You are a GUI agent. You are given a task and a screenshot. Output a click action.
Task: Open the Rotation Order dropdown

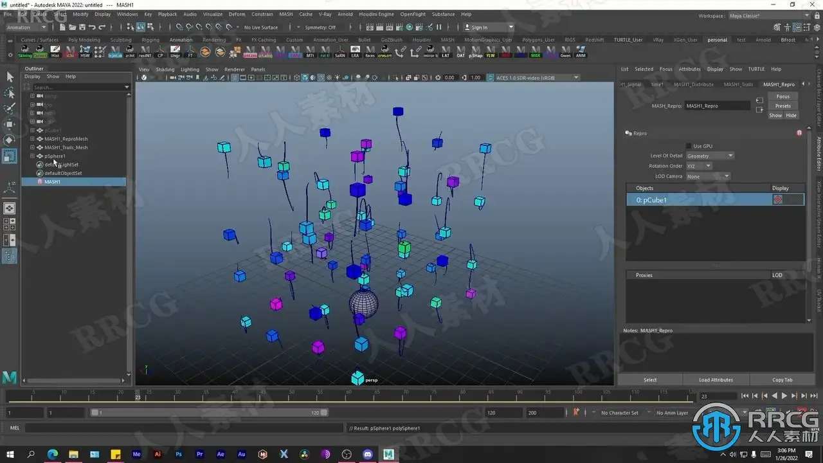coord(699,166)
